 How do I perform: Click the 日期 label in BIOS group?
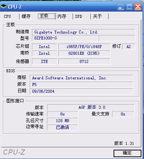[22, 91]
